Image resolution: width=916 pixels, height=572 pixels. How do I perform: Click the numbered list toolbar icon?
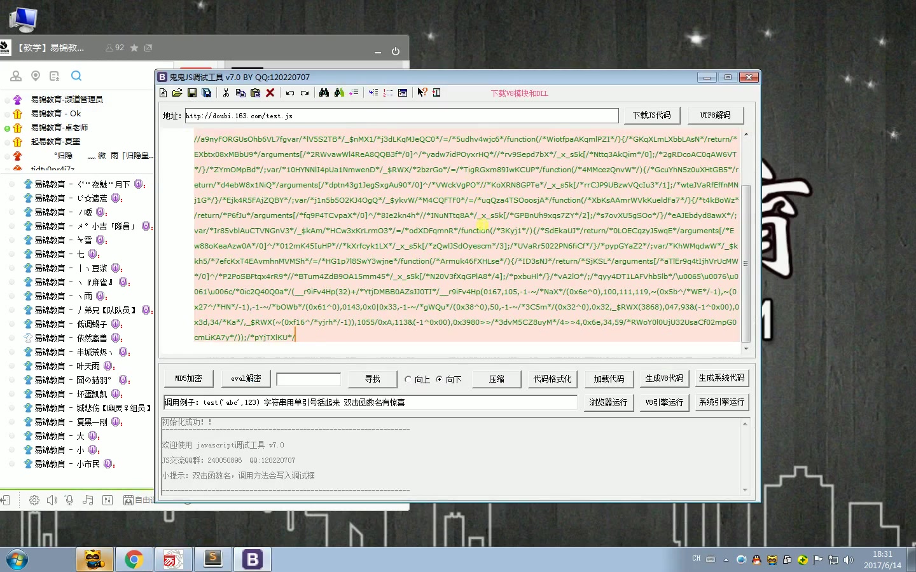(x=388, y=93)
